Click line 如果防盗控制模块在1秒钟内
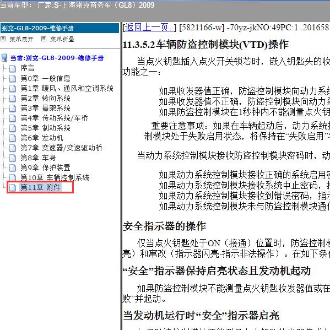Image resolution: width=330 pixels, height=330 pixels. point(245,112)
